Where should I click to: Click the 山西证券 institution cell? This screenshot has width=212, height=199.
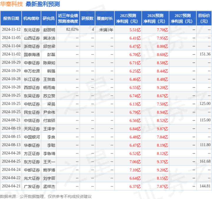click(x=32, y=38)
